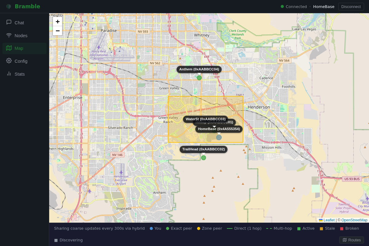Viewport: 369px width, 246px height.
Task: Click the Chat speech bubble icon
Action: click(x=9, y=22)
